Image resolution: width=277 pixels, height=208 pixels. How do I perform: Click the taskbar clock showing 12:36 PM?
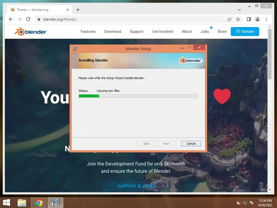pos(265,203)
